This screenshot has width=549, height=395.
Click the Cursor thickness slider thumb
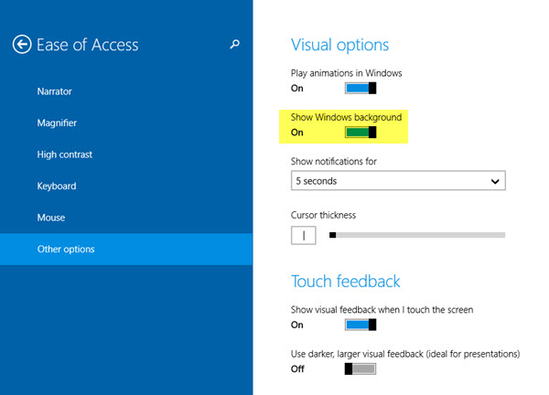tap(333, 235)
